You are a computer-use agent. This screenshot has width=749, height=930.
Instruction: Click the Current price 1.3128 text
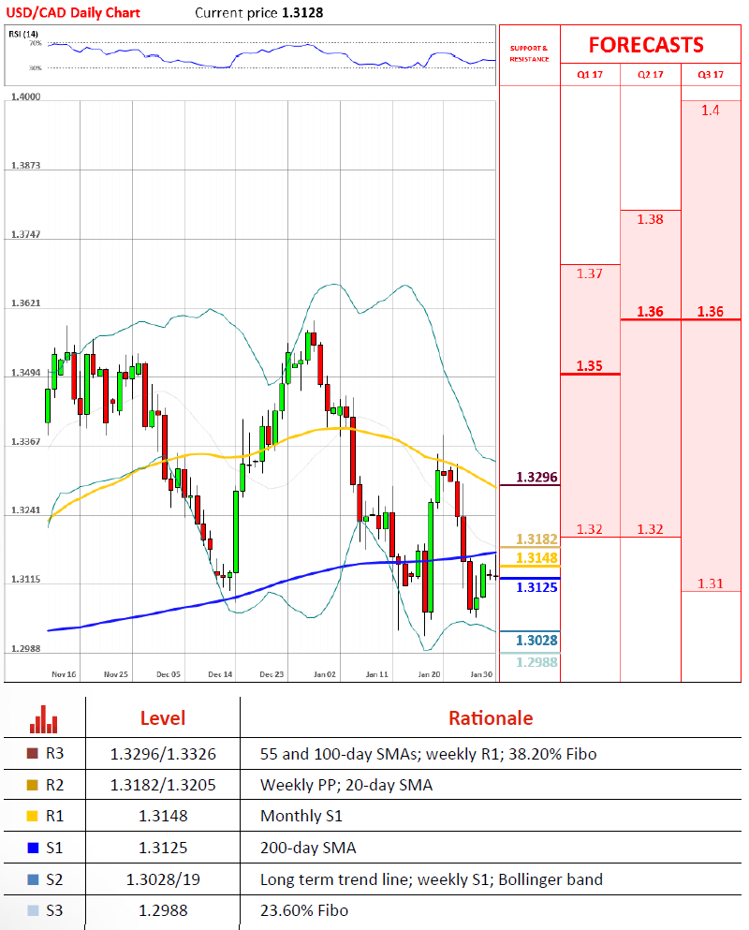click(259, 12)
